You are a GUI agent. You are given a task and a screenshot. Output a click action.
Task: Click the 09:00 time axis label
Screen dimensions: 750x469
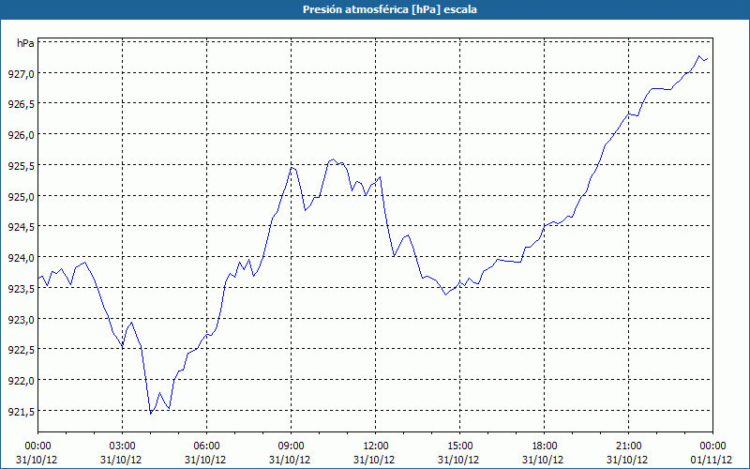tap(292, 446)
